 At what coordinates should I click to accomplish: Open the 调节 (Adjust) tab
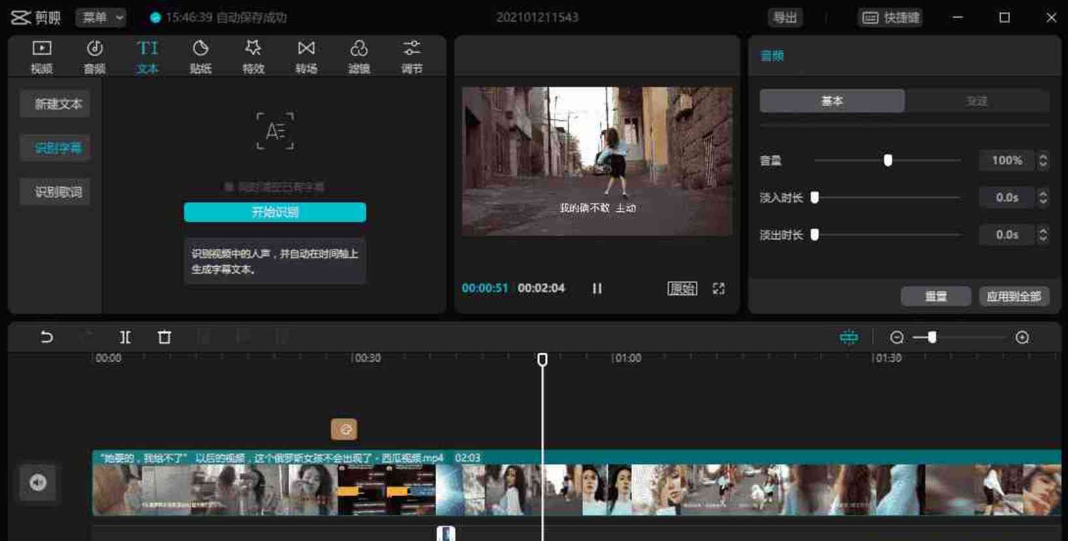click(x=412, y=57)
